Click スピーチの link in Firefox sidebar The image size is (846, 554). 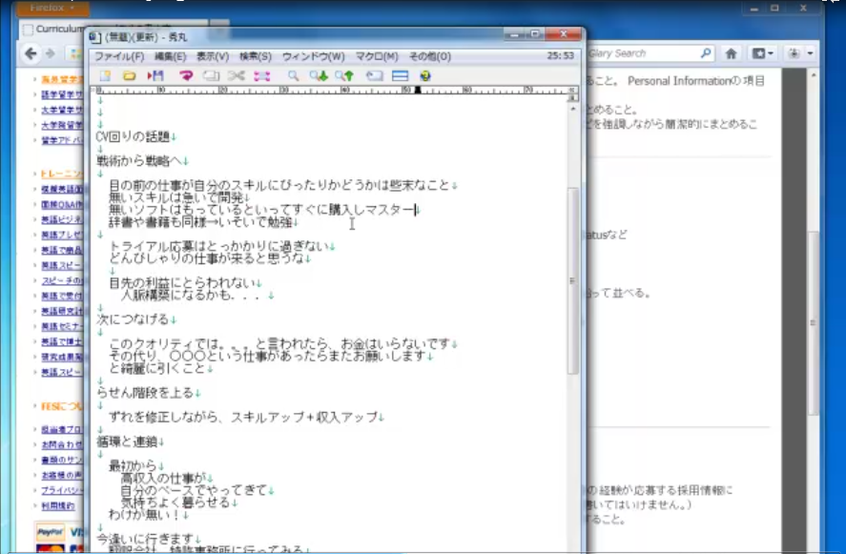62,280
